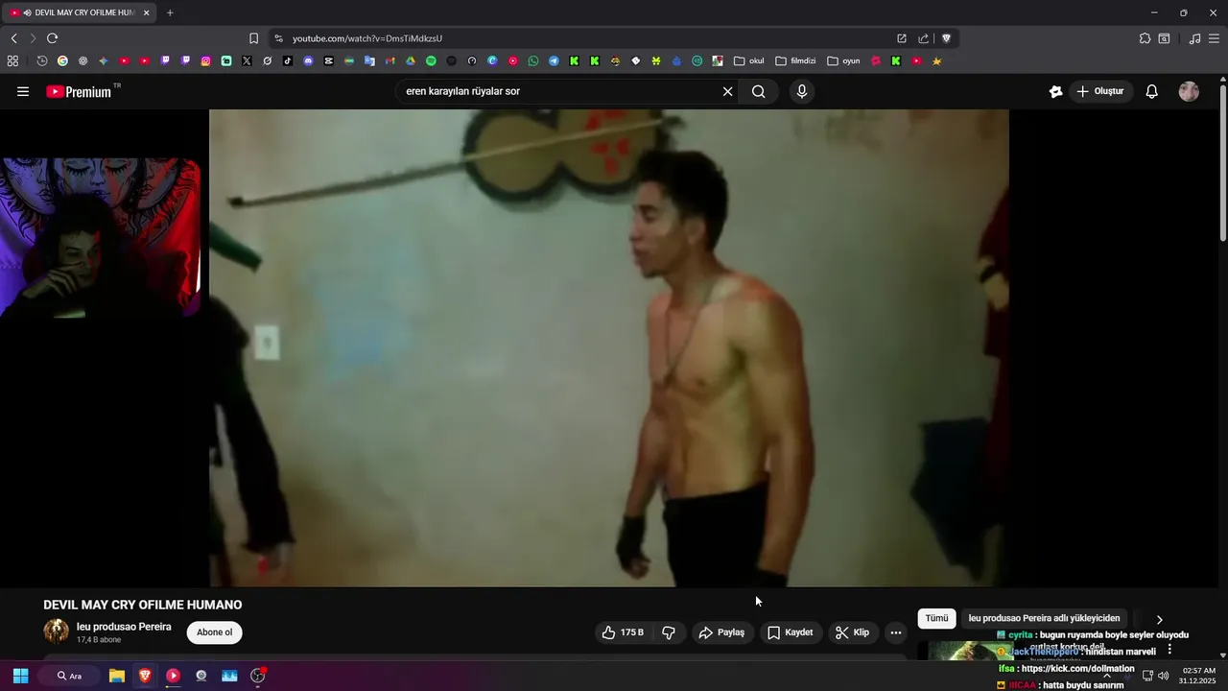Open the Instagram bookmark

[205, 60]
